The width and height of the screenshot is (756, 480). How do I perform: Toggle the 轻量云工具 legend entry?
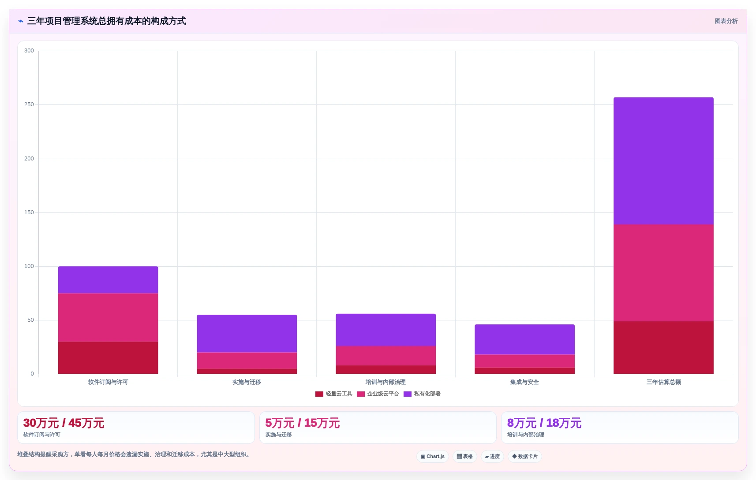[333, 394]
